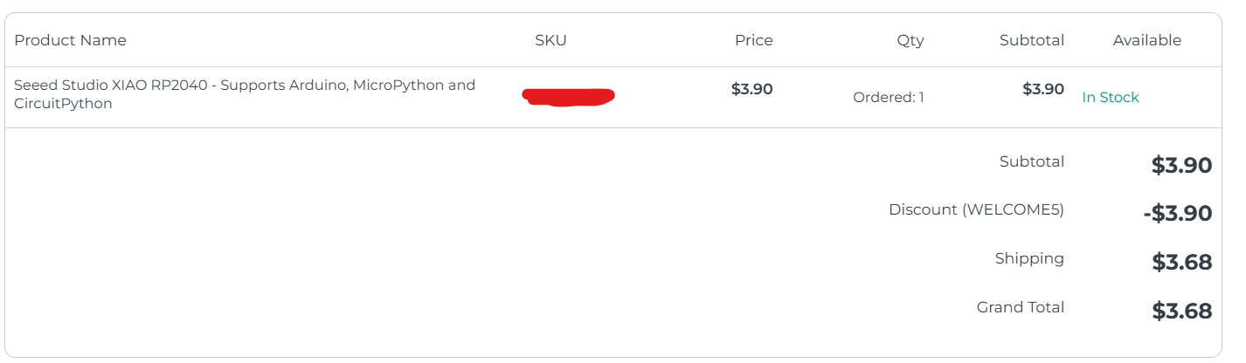Click the SKU column header

click(550, 40)
